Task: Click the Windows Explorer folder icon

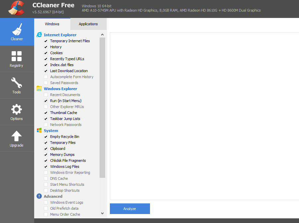Action: pos(39,89)
